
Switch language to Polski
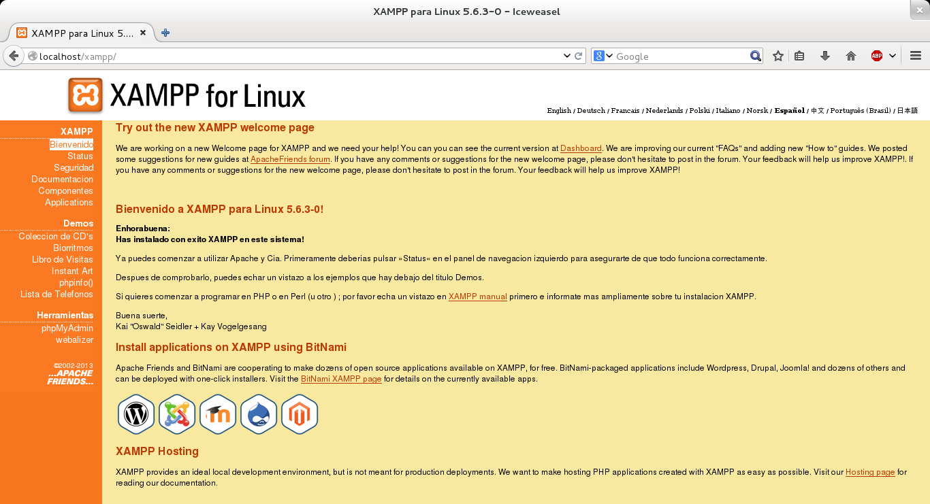click(699, 110)
